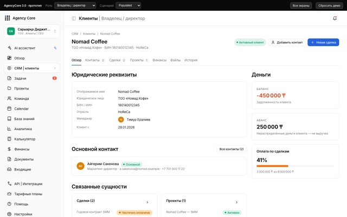Screen dimensions: 347x217
Task: Click the Клиенты breadcrumb link
Action: [x=89, y=34]
